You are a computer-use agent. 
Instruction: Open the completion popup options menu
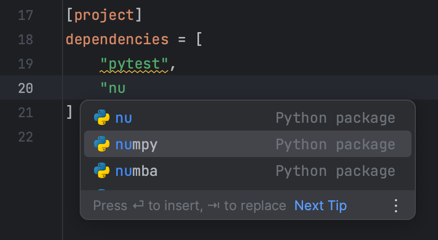(x=395, y=206)
